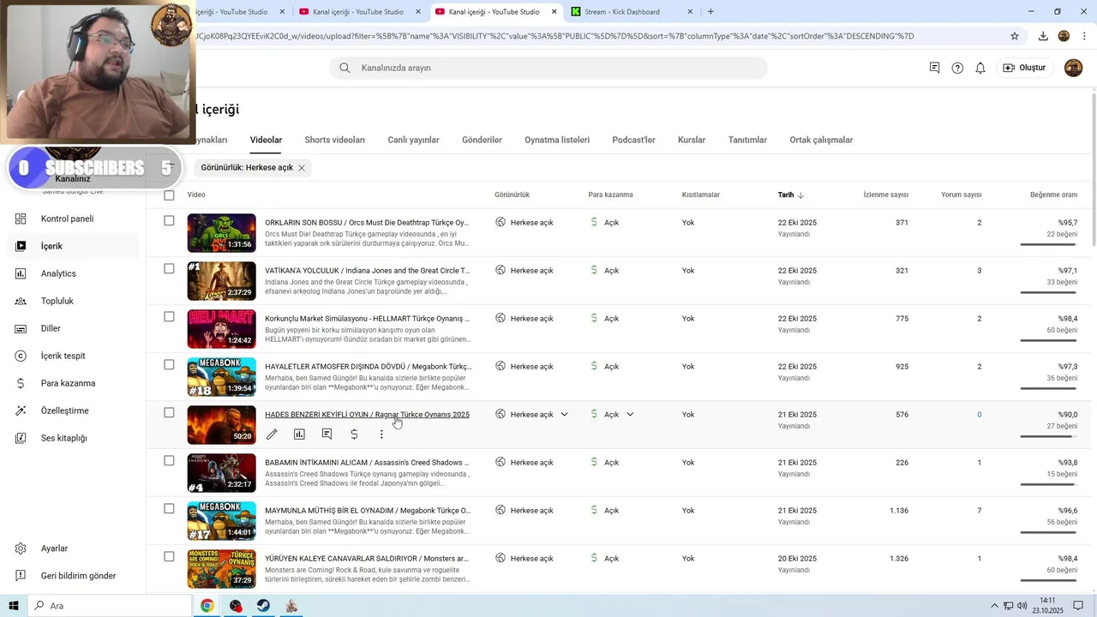1097x617 pixels.
Task: Select checkbox for BABAMIN İNTİKAMINI ALICAM video
Action: tap(169, 461)
